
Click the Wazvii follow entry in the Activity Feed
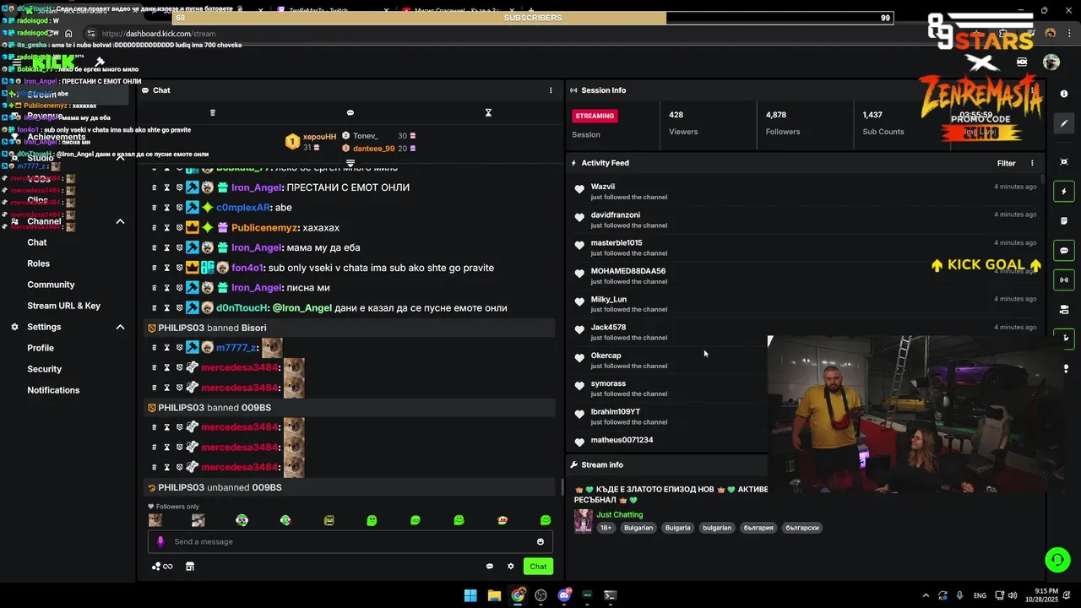point(805,192)
